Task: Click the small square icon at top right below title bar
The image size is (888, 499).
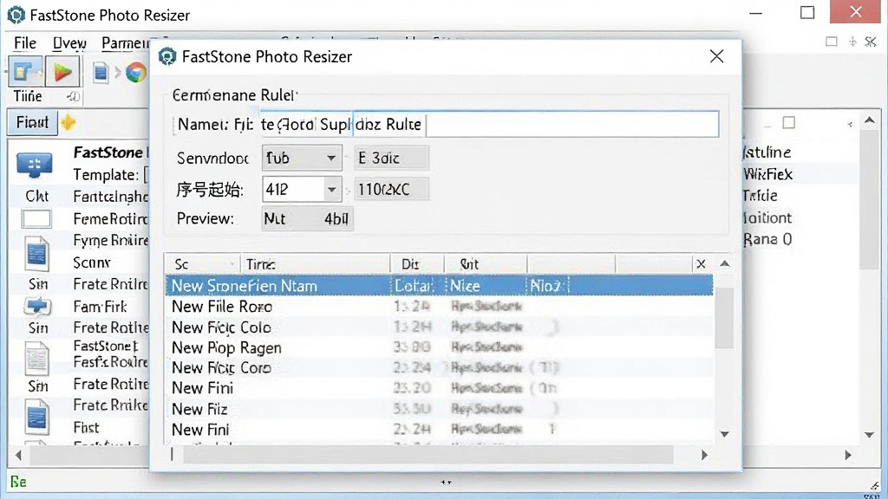Action: 832,42
